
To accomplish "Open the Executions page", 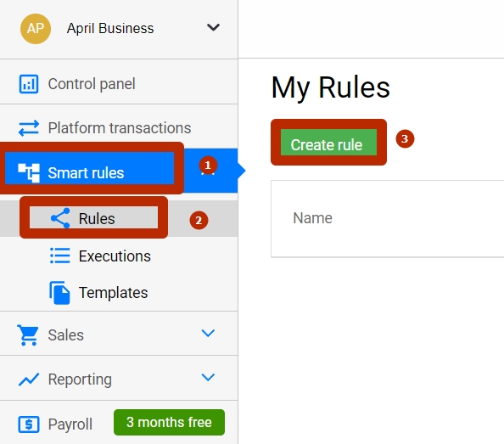I will [115, 256].
